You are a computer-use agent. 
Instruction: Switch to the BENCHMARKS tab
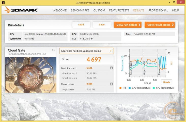pyautogui.click(x=80, y=10)
